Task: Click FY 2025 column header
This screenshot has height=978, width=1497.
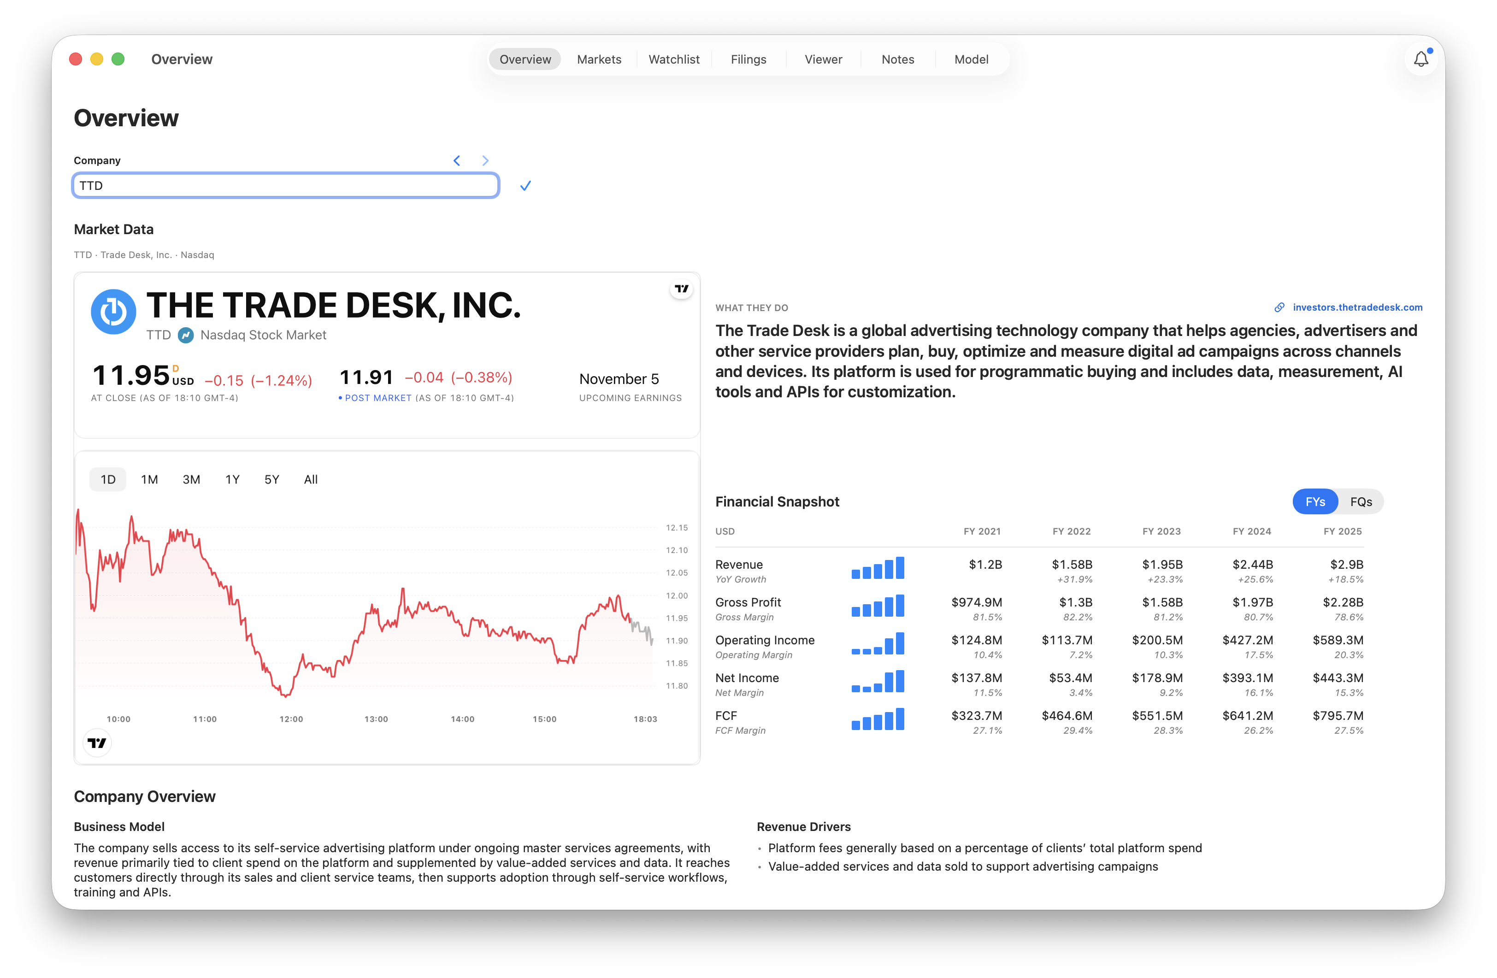Action: click(x=1342, y=531)
